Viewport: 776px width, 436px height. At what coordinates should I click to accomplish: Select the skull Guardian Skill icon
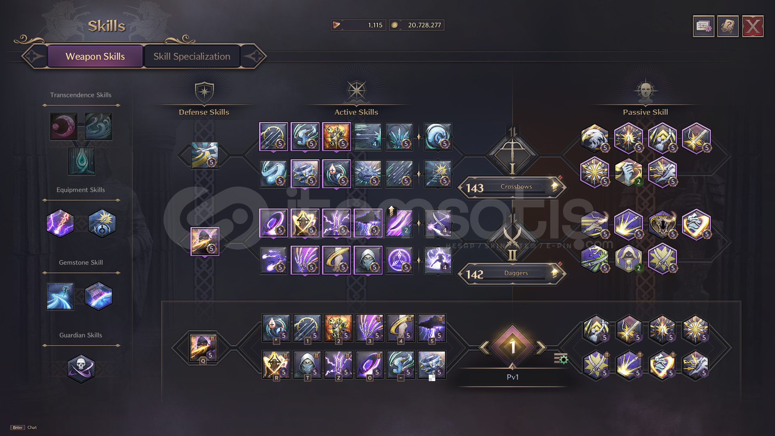pyautogui.click(x=81, y=369)
